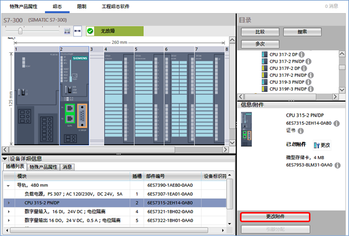Open the certificate info icon
349x236 pixels.
click(301, 131)
